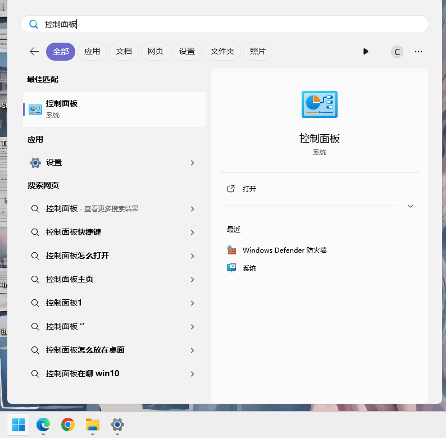The height and width of the screenshot is (438, 446).
Task: Expand chevron for 控制面板主页
Action: click(x=192, y=280)
